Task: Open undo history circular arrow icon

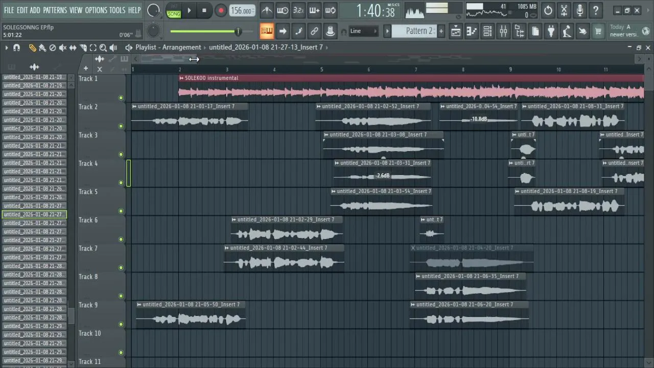Action: [x=548, y=10]
